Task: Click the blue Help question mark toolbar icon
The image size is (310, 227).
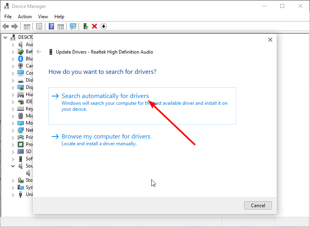Action: (x=52, y=26)
